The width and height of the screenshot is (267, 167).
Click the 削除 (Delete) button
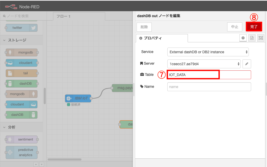tap(144, 27)
